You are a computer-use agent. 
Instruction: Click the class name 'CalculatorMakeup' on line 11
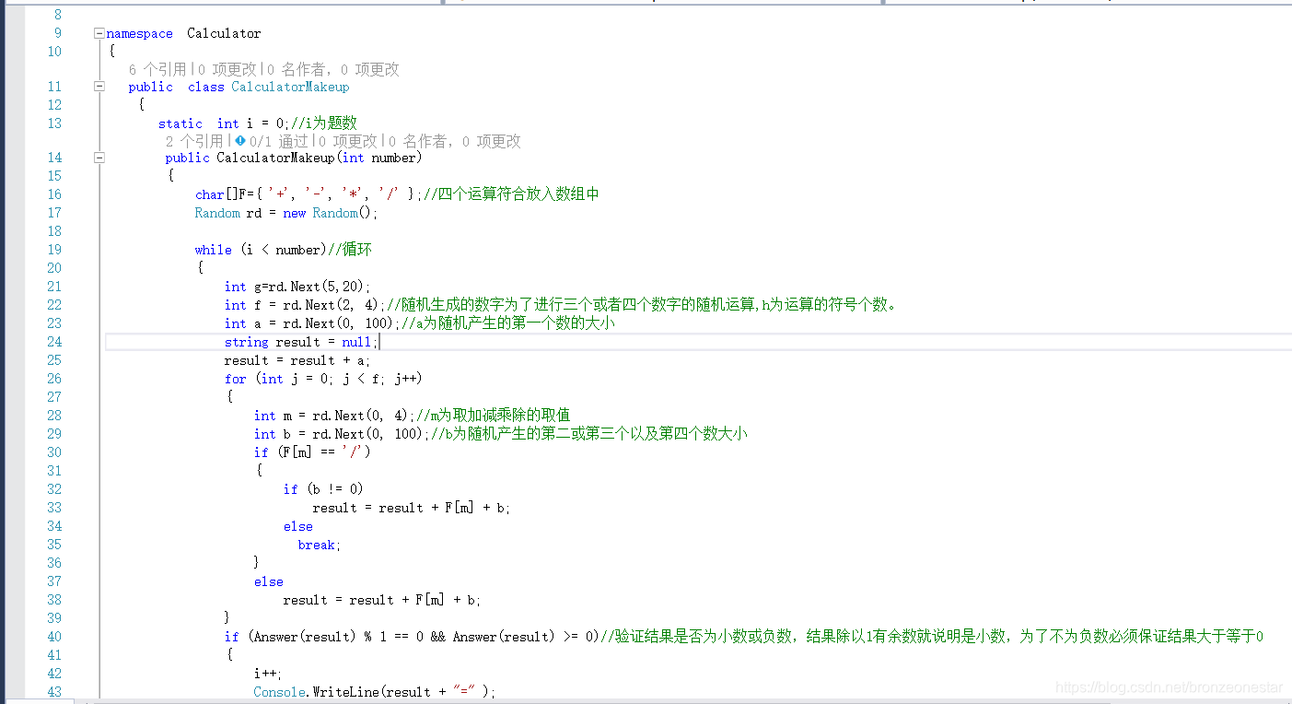(290, 87)
